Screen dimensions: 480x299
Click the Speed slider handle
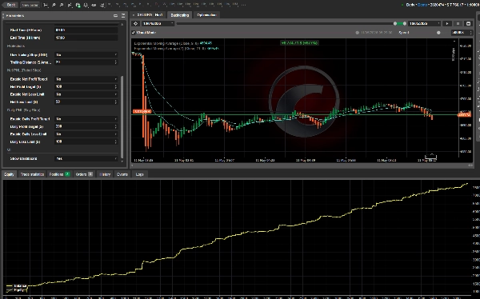coord(438,33)
